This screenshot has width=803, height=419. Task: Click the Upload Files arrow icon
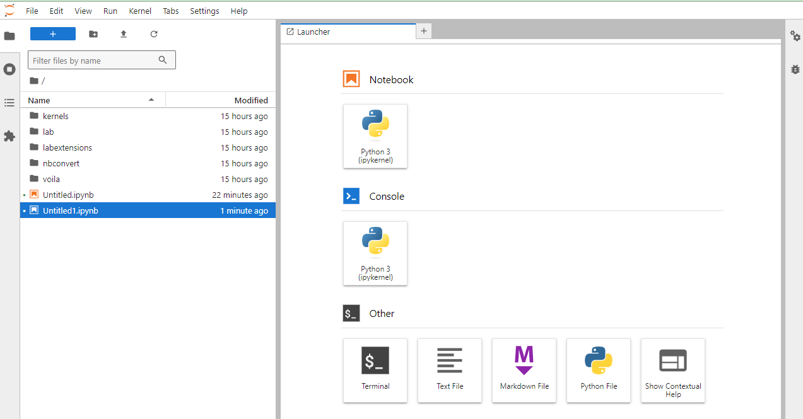[124, 34]
